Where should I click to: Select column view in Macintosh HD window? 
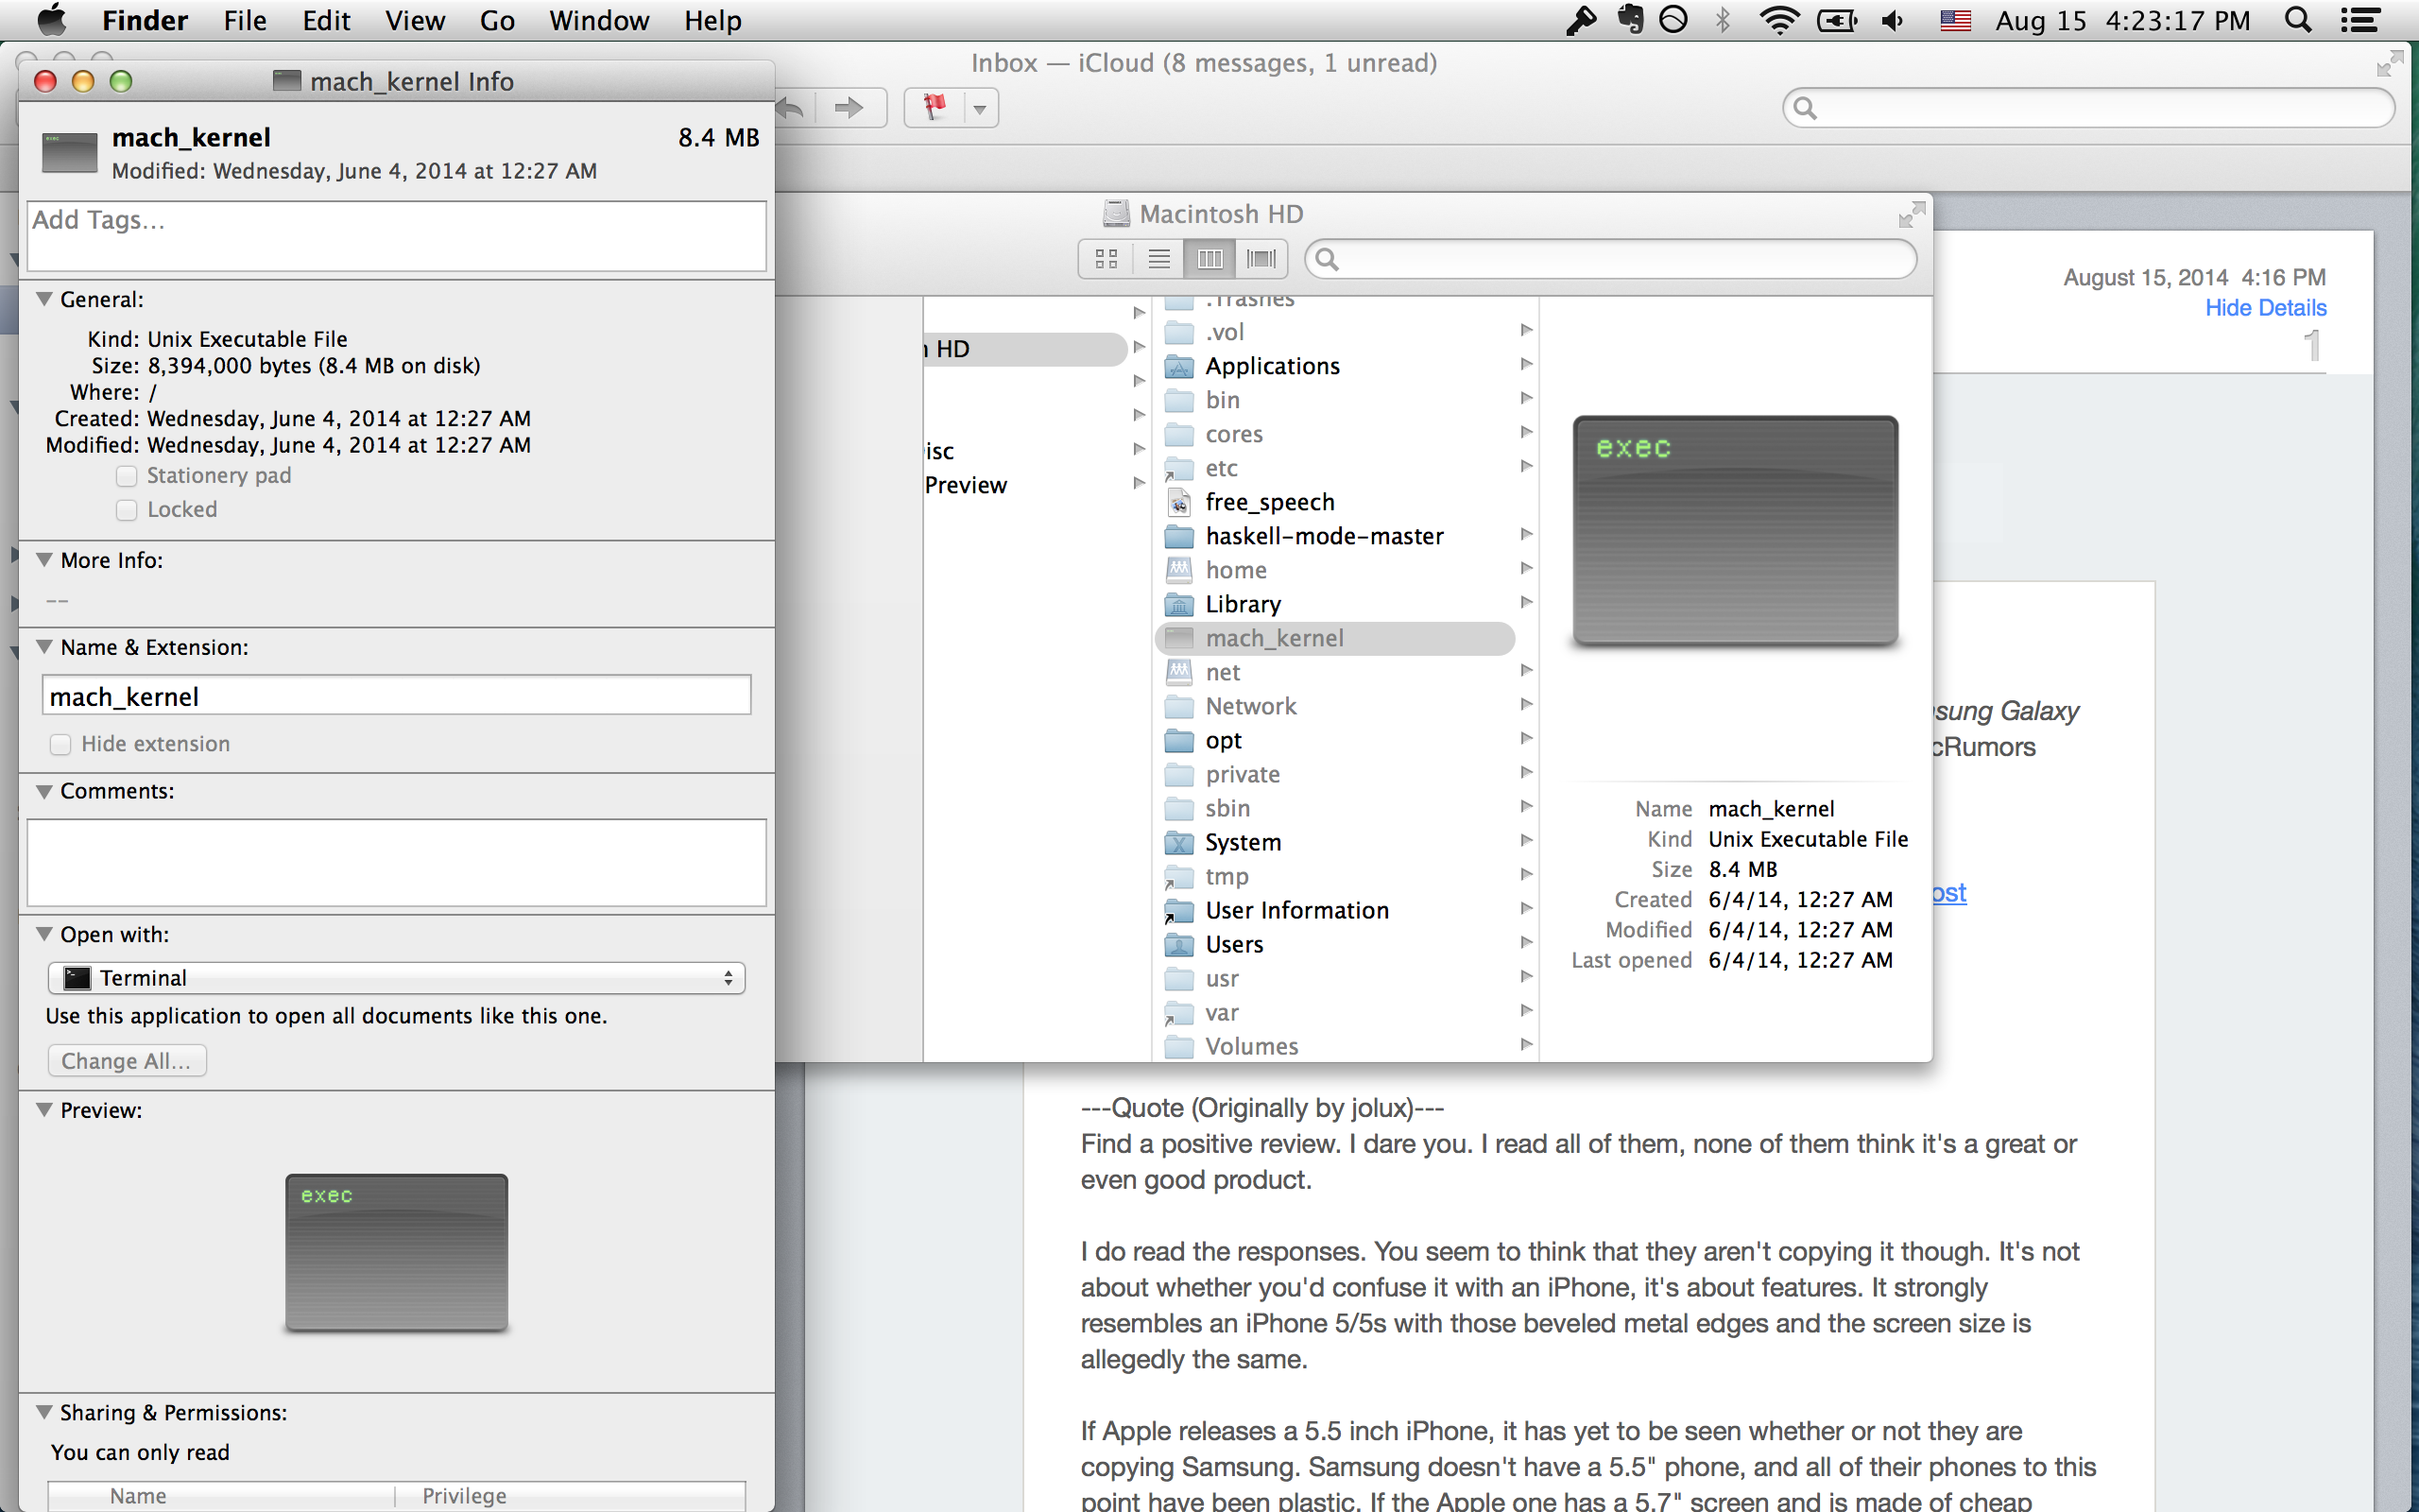click(1209, 259)
